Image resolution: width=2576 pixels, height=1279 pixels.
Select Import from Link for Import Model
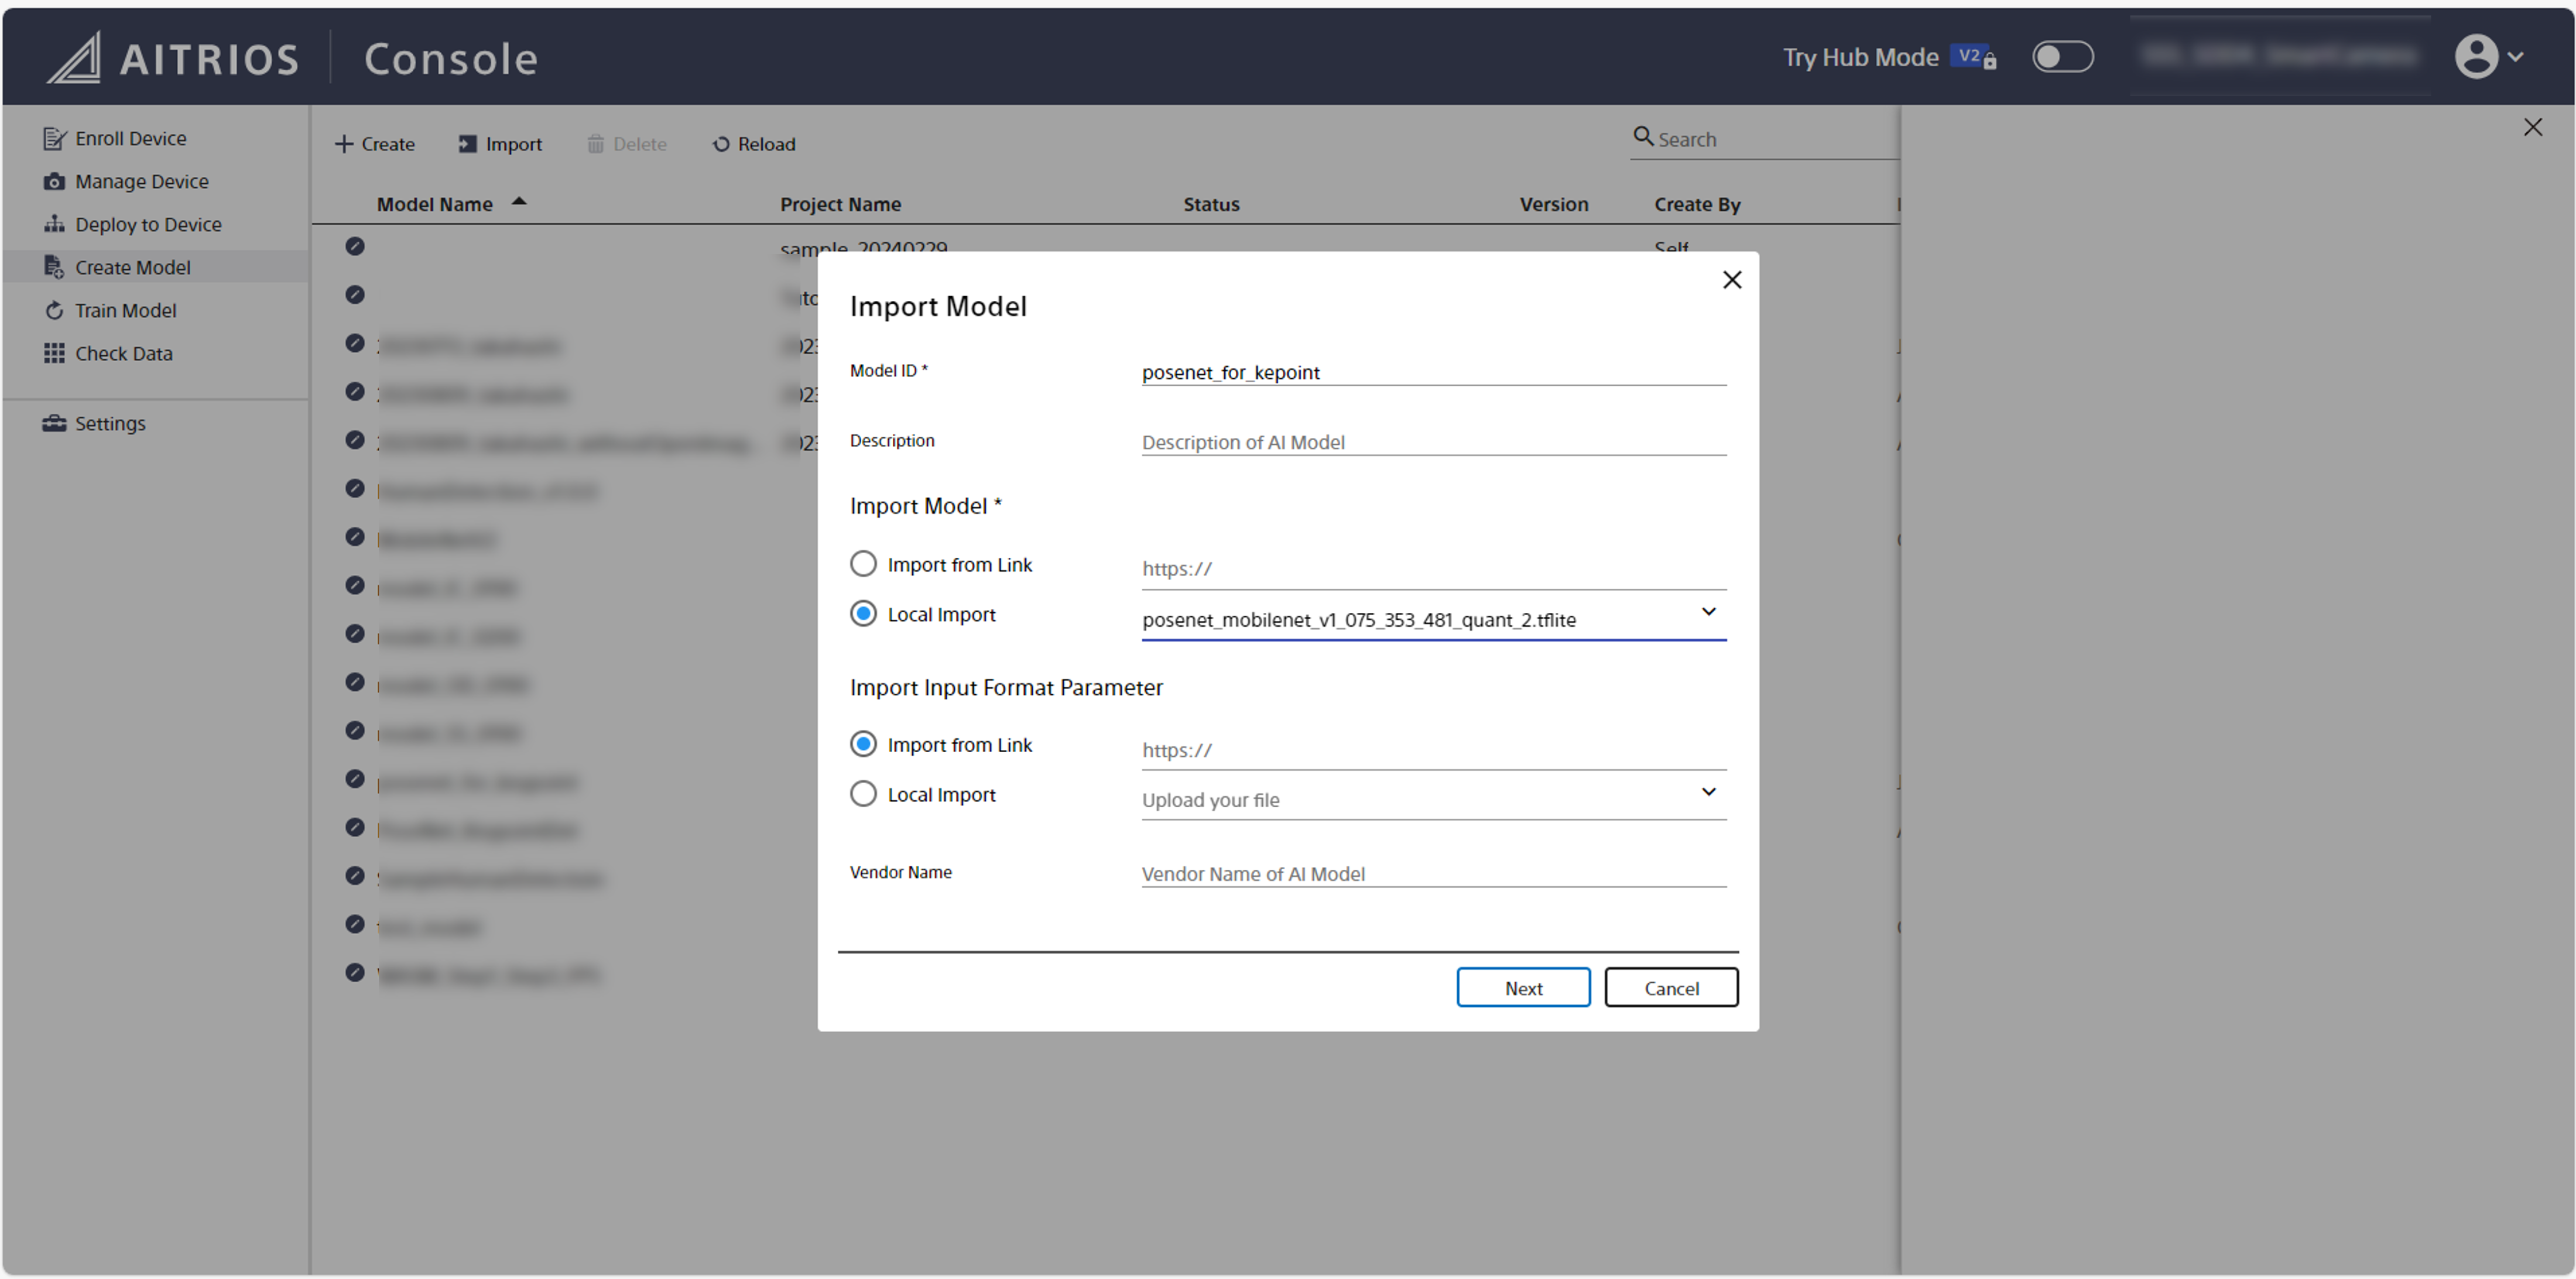(863, 564)
